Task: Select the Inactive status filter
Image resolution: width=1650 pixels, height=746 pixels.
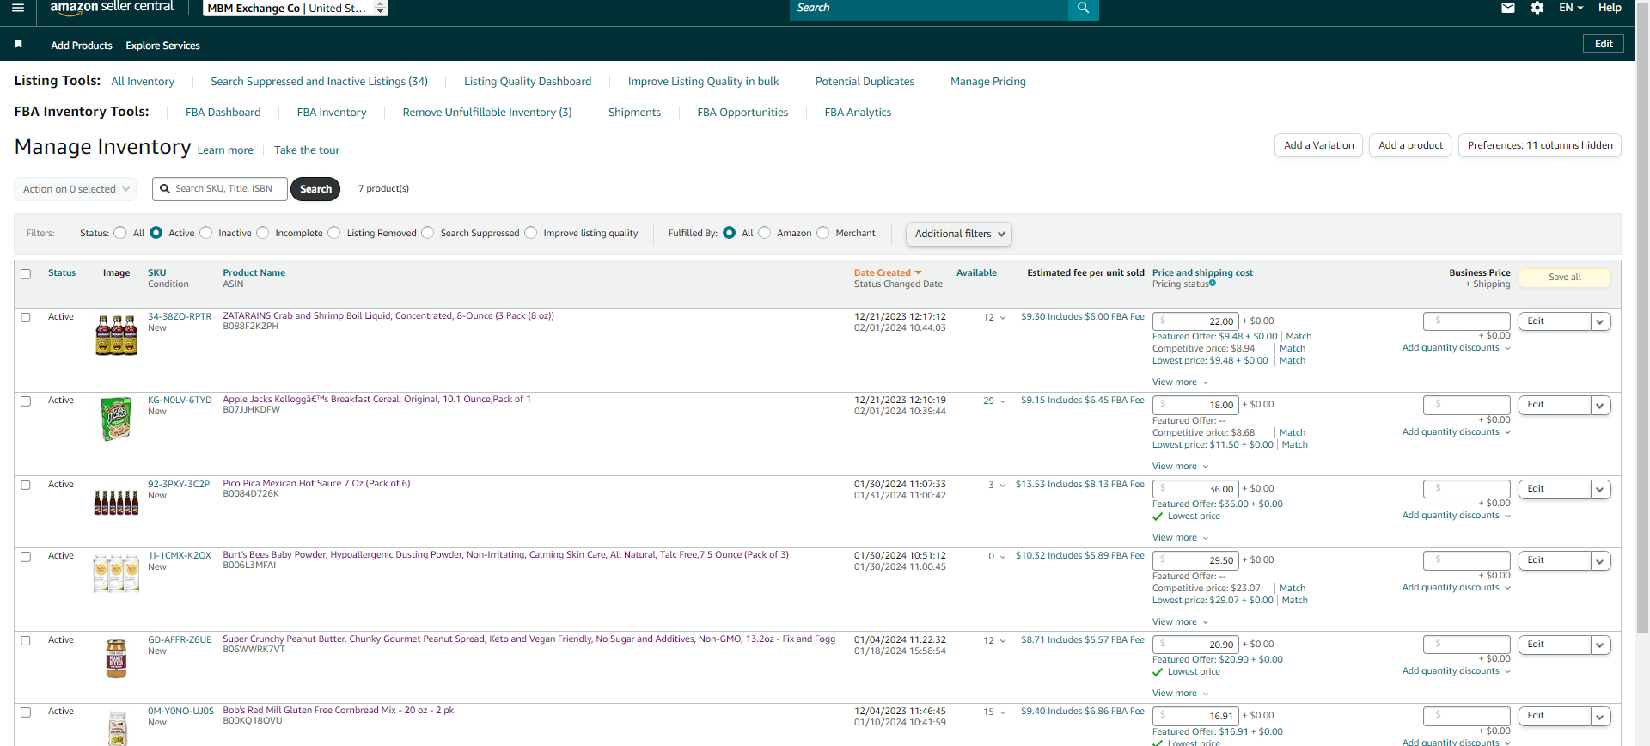Action: pyautogui.click(x=206, y=233)
